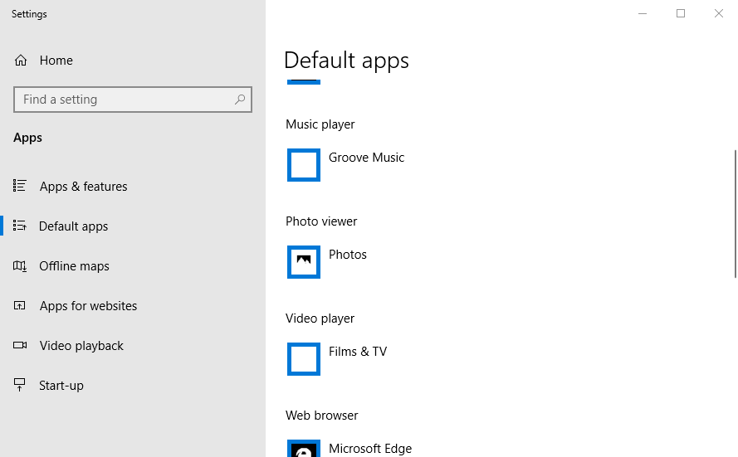
Task: Click the Offline maps icon
Action: (21, 266)
